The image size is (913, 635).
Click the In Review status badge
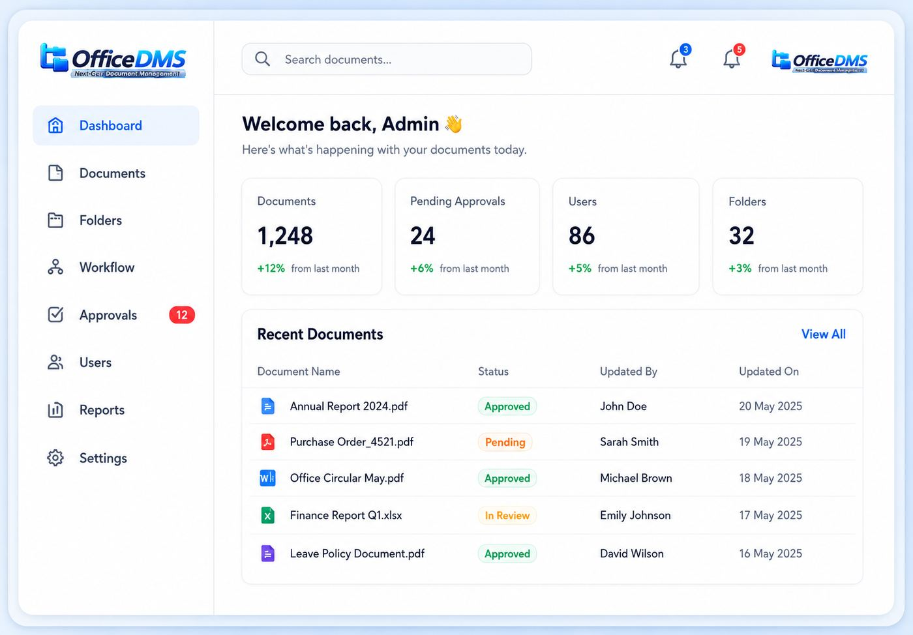coord(507,516)
